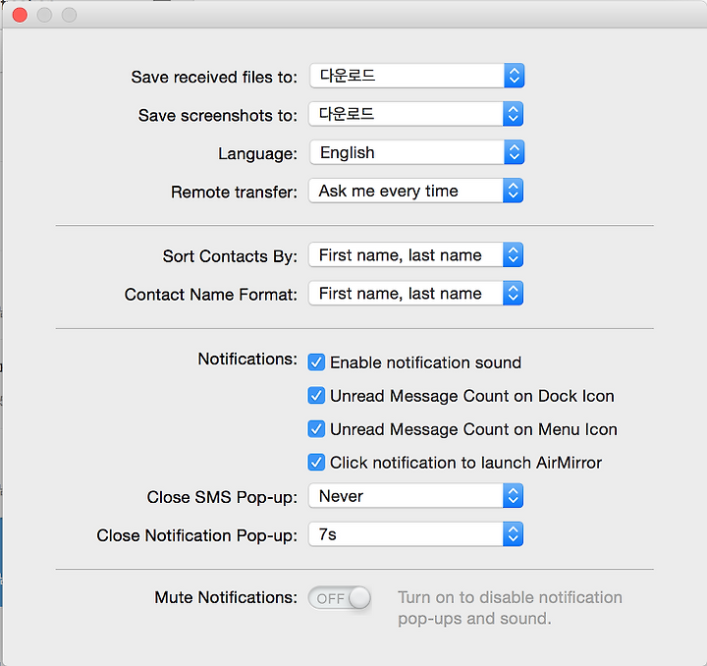Open the Close Notification Pop-up dropdown

click(415, 534)
